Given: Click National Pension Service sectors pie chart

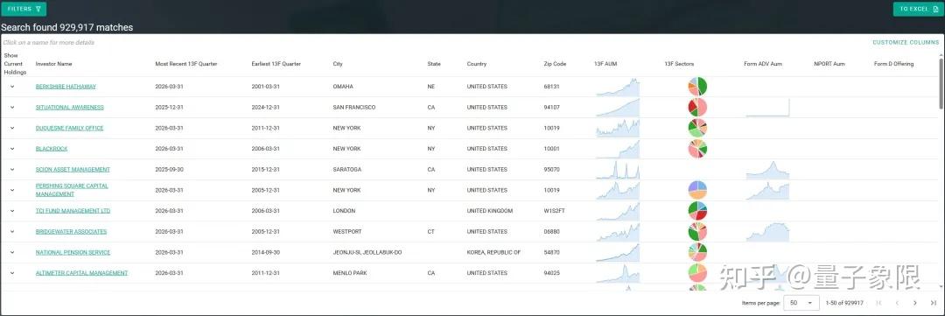Looking at the screenshot, I should pos(697,252).
